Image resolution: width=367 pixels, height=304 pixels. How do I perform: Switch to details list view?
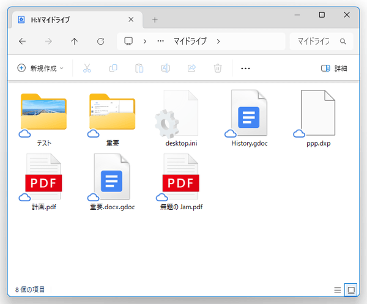click(x=338, y=289)
